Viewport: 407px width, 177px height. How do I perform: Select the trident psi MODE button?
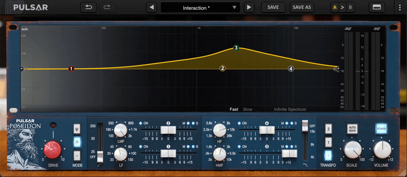tap(77, 129)
